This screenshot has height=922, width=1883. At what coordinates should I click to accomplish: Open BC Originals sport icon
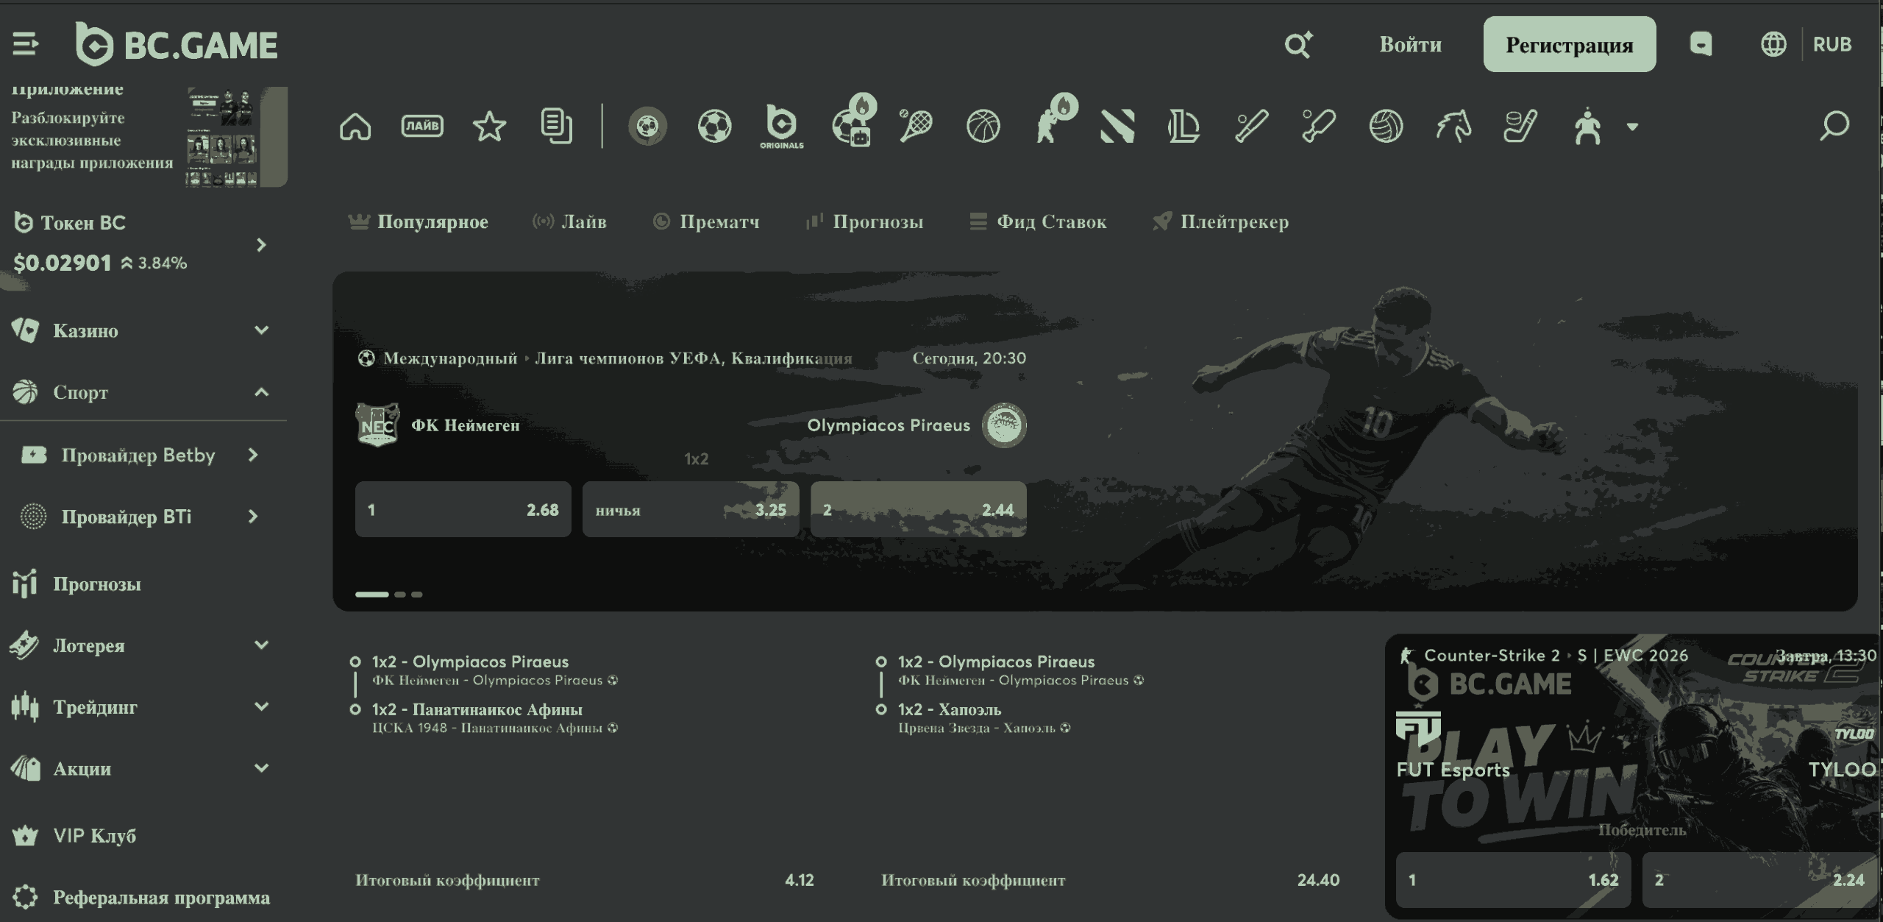tap(781, 126)
